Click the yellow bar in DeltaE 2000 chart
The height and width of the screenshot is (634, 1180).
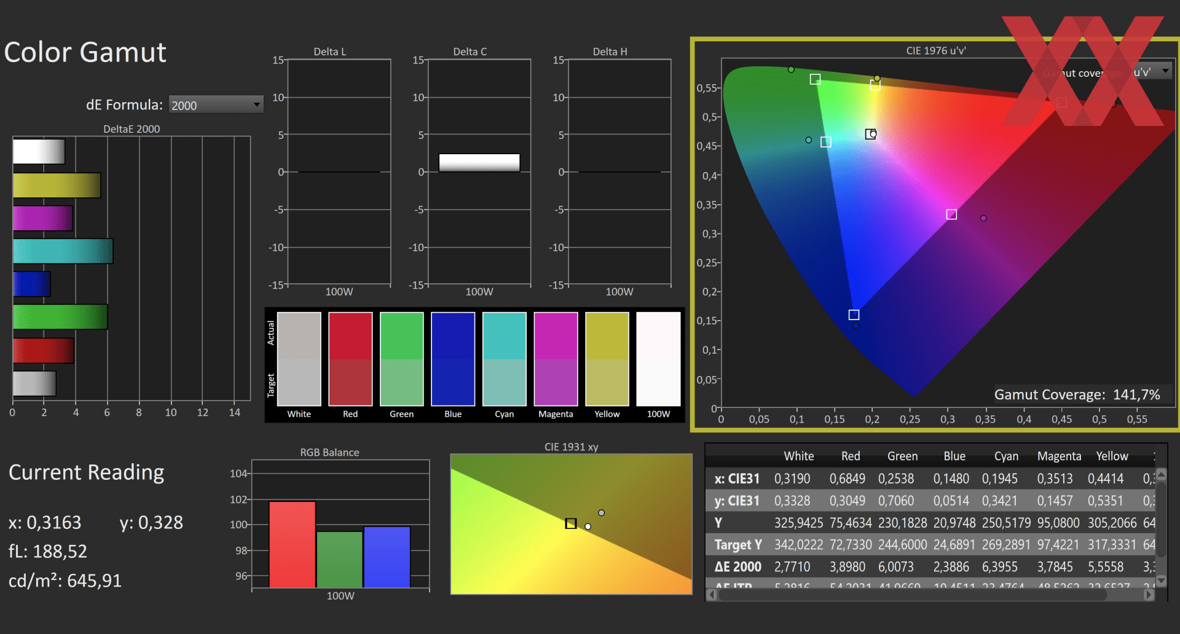(57, 186)
